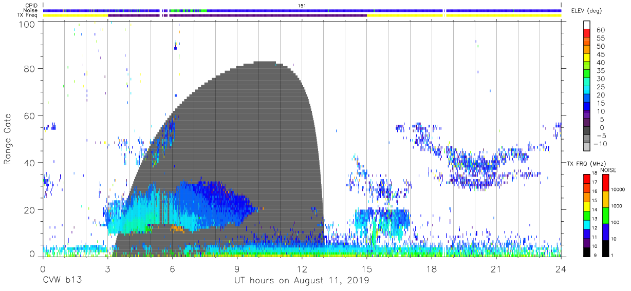The image size is (631, 291).
Task: Click the "UT hours on August 11, 2019" label
Action: click(302, 281)
